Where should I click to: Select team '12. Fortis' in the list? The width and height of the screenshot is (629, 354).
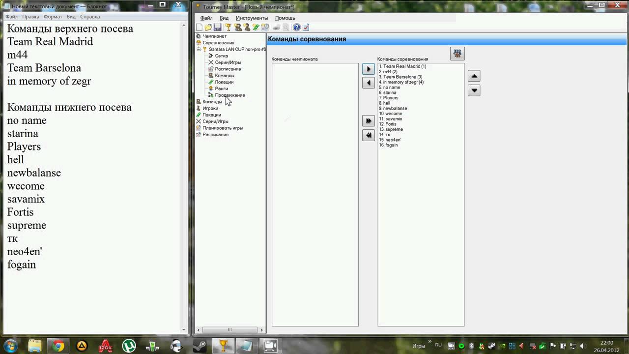pos(387,124)
